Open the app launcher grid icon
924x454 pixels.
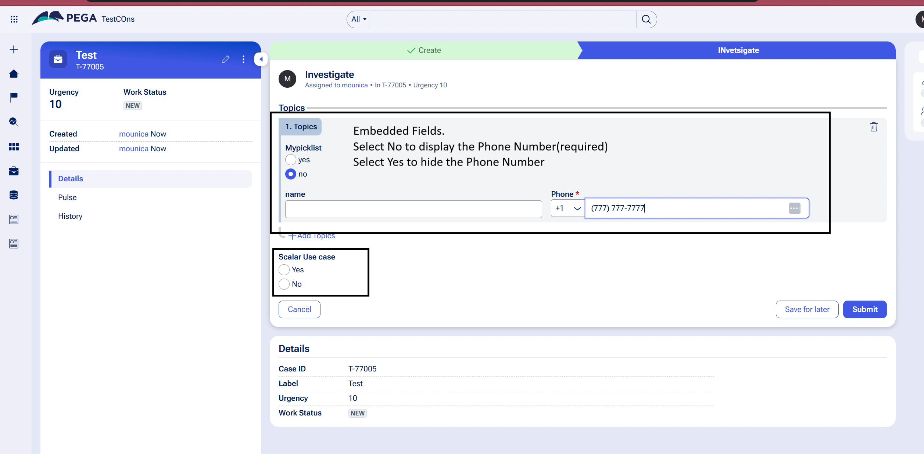pos(14,19)
